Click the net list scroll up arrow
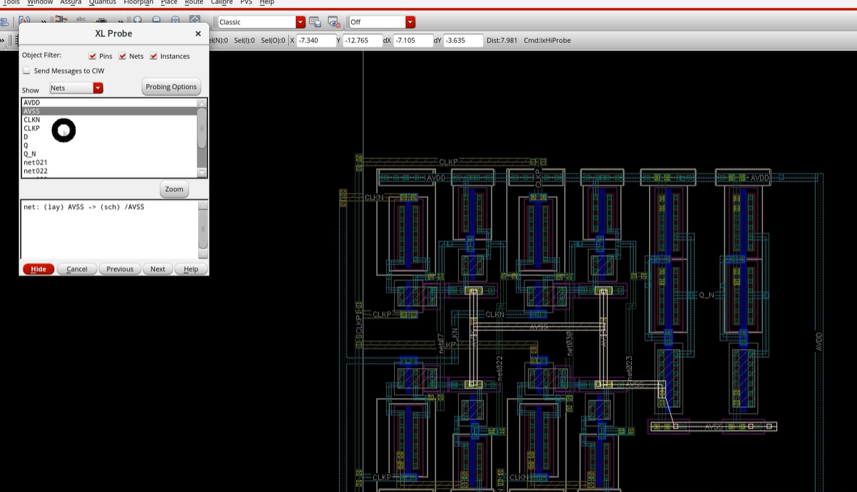857x492 pixels. point(202,103)
